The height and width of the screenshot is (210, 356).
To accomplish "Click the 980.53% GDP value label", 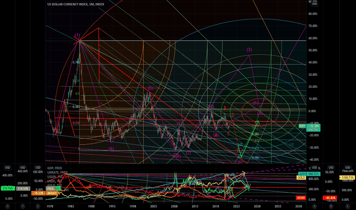I will [313, 174].
